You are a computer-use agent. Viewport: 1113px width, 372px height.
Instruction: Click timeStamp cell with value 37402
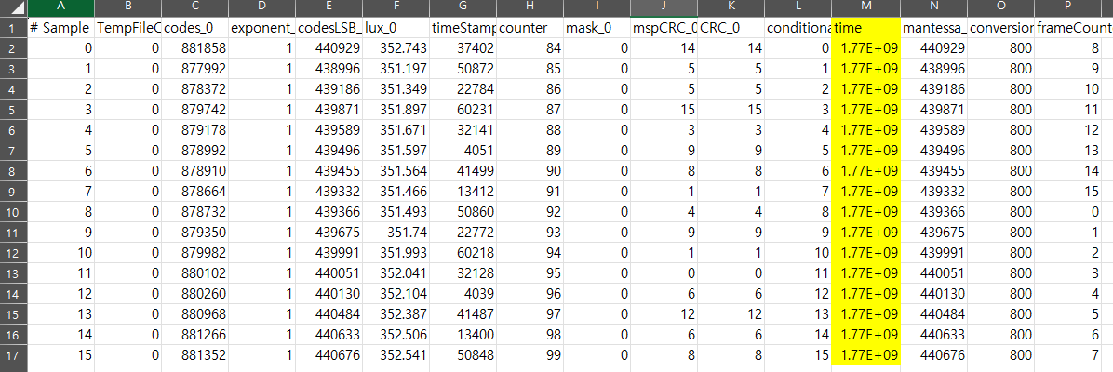coord(463,48)
